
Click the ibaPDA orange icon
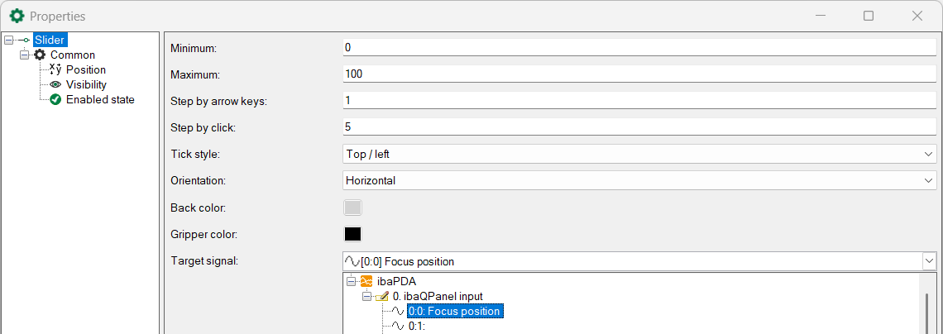tap(366, 280)
